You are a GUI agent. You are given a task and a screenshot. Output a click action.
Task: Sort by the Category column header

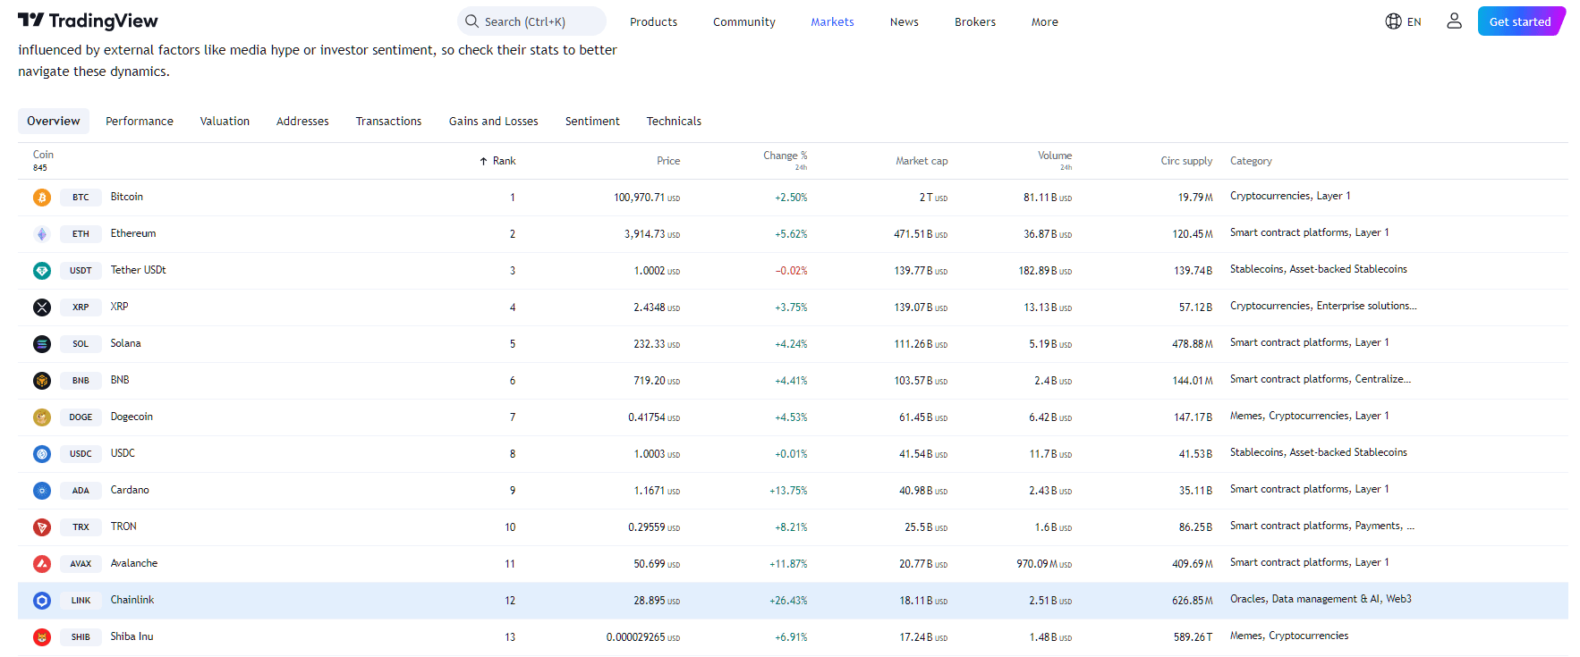pos(1251,161)
